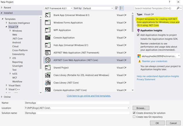Enable Create new Git repository
The height and width of the screenshot is (126, 183).
[134, 117]
